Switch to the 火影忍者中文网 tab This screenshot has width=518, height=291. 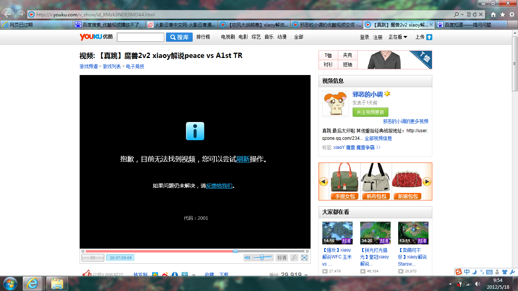click(182, 25)
